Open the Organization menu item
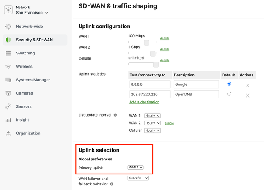Image resolution: width=264 pixels, height=190 pixels. click(x=28, y=133)
